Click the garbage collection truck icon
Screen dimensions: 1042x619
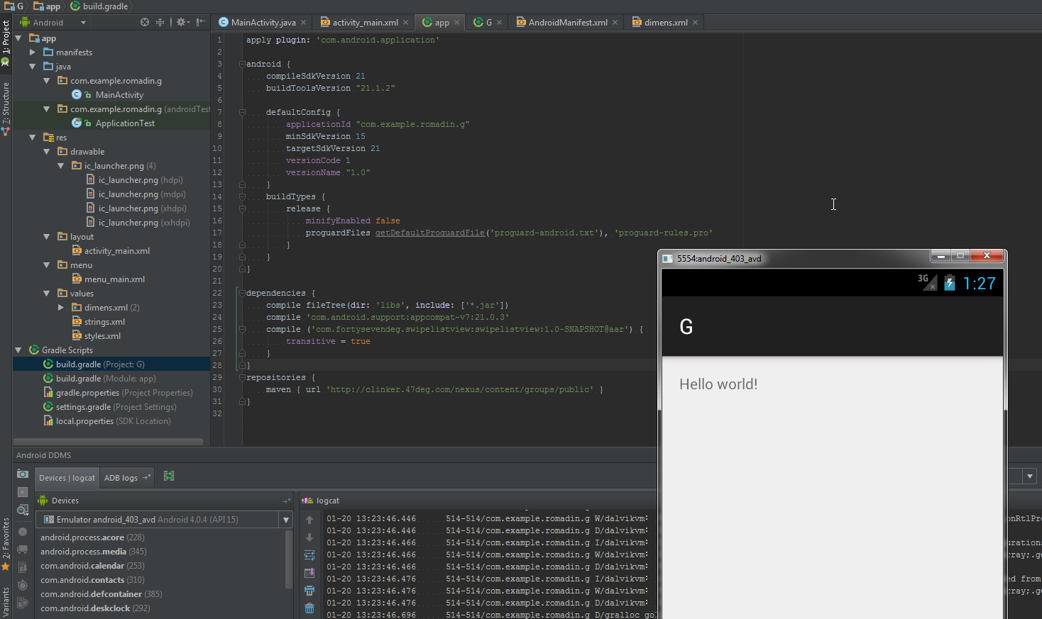pos(23,549)
